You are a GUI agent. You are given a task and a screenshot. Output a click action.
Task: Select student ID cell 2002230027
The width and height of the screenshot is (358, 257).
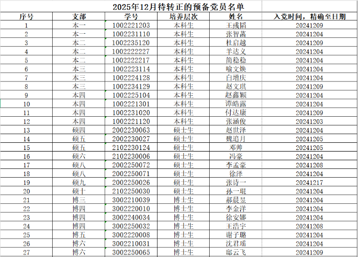coord(131,139)
